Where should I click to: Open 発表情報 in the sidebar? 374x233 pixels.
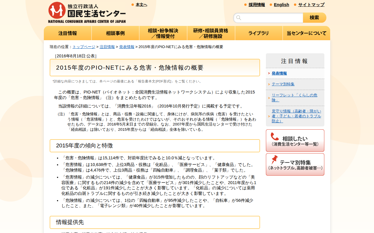tap(279, 73)
